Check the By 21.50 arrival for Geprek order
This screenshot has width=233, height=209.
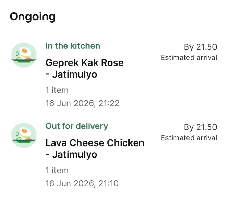point(200,47)
